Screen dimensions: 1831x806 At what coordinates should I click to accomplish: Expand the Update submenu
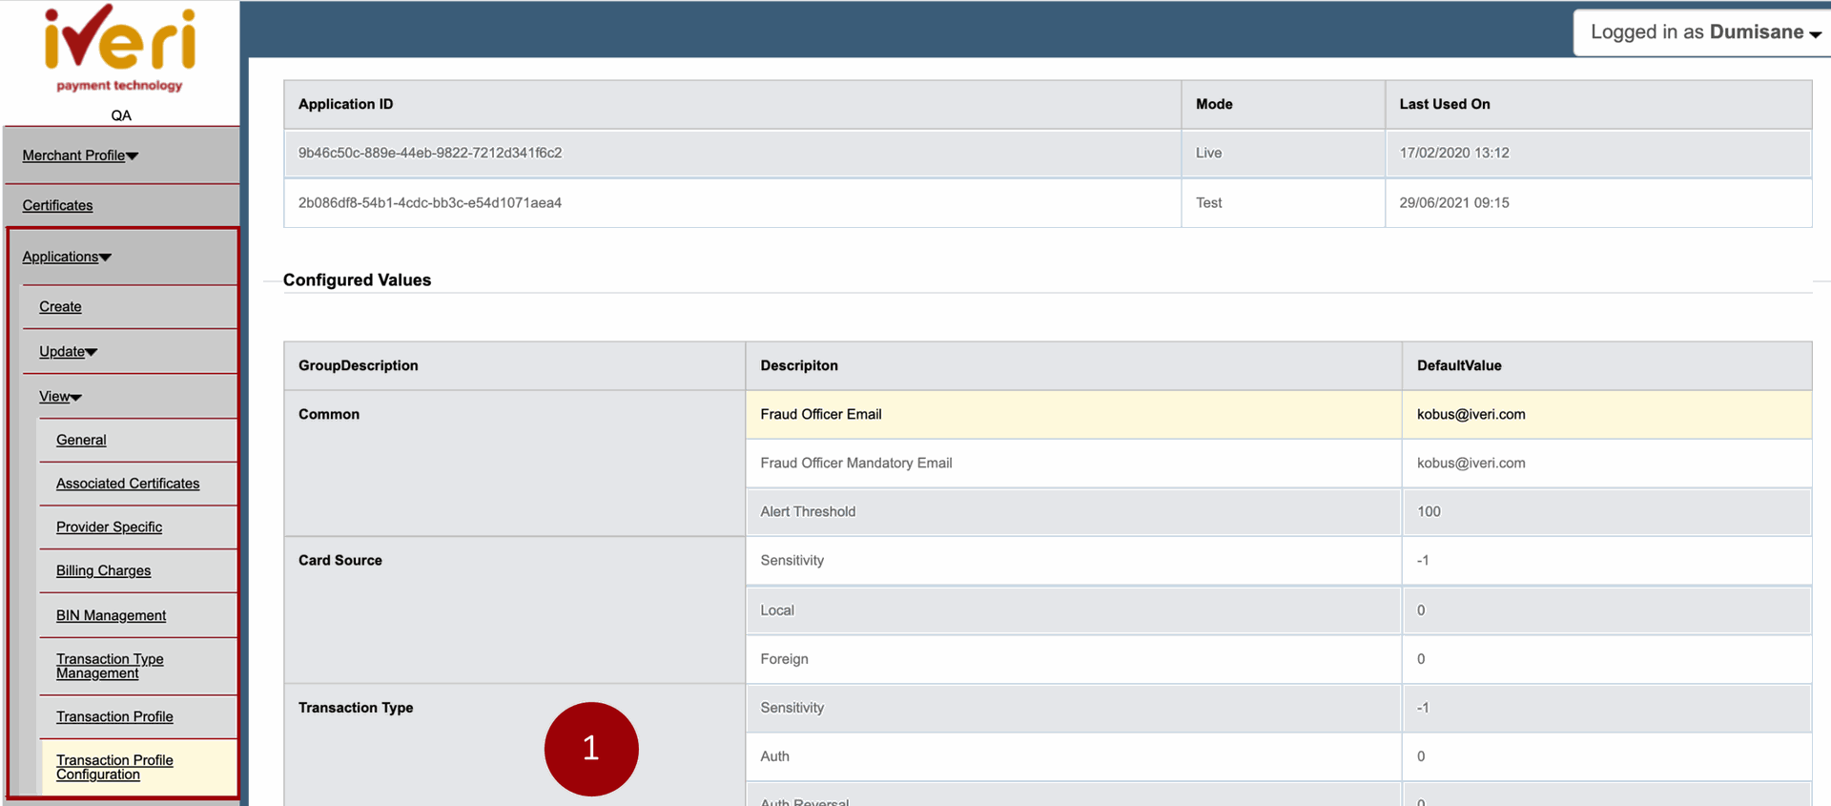(x=68, y=351)
